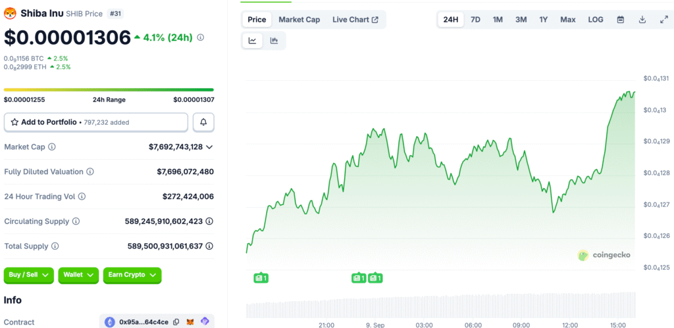Select the 7D time range

click(x=475, y=20)
